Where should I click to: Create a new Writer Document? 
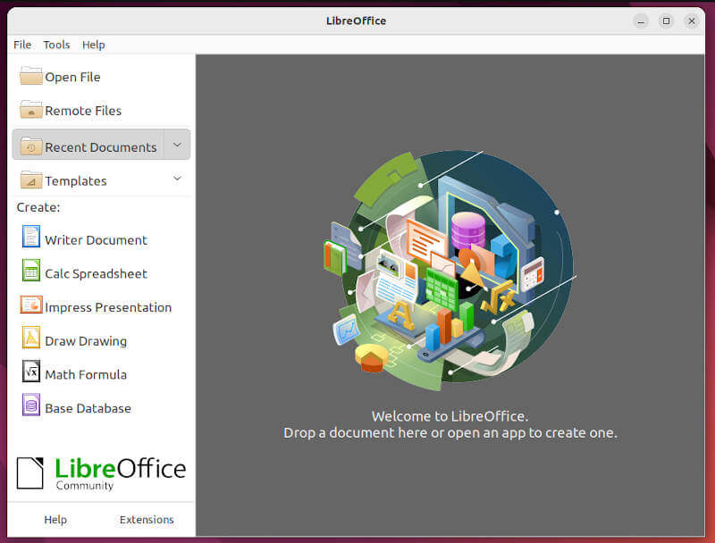point(96,240)
